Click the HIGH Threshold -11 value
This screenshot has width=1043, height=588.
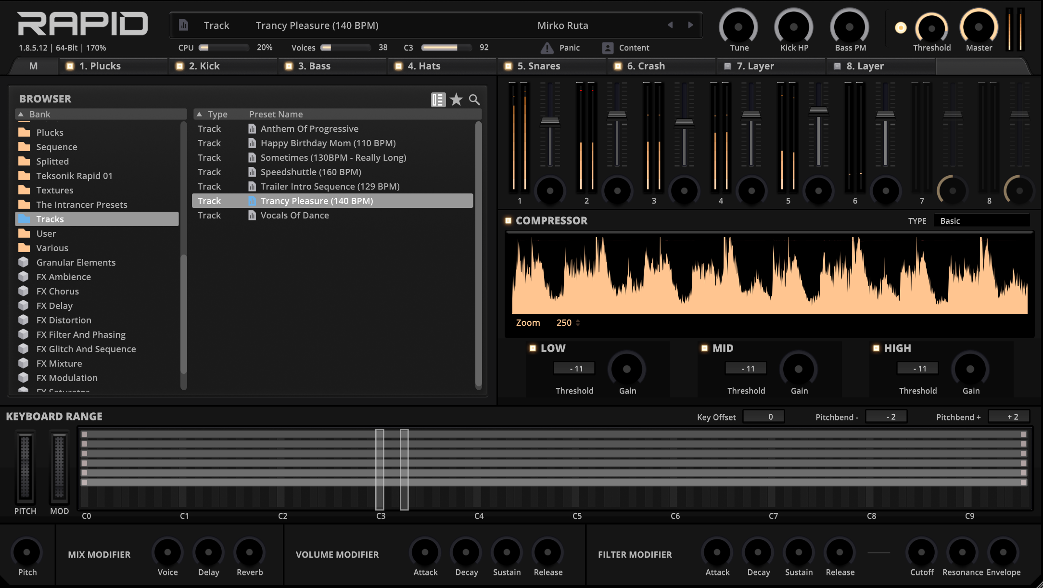(x=918, y=368)
